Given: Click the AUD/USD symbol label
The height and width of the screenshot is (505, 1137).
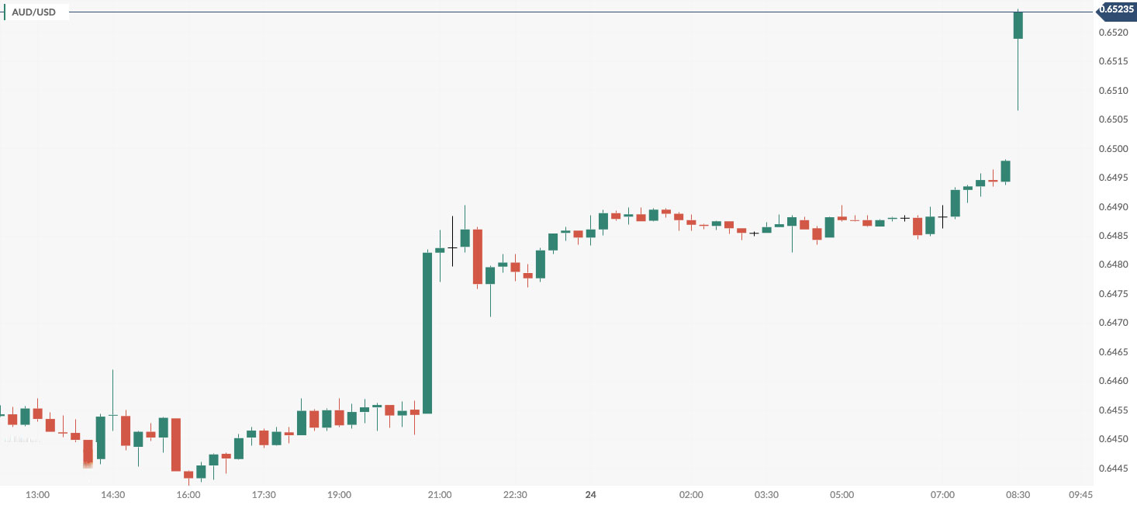Looking at the screenshot, I should tap(33, 12).
